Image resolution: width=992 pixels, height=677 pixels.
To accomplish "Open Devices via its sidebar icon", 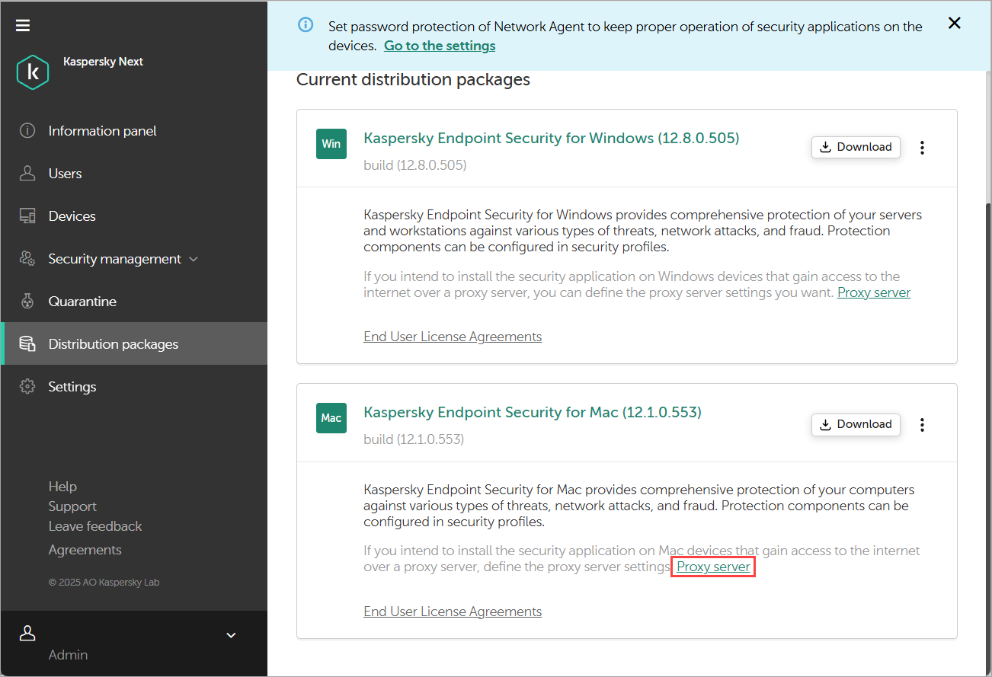I will click(x=27, y=216).
